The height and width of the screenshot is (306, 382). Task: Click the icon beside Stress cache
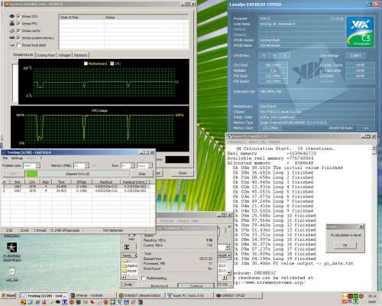click(12, 31)
